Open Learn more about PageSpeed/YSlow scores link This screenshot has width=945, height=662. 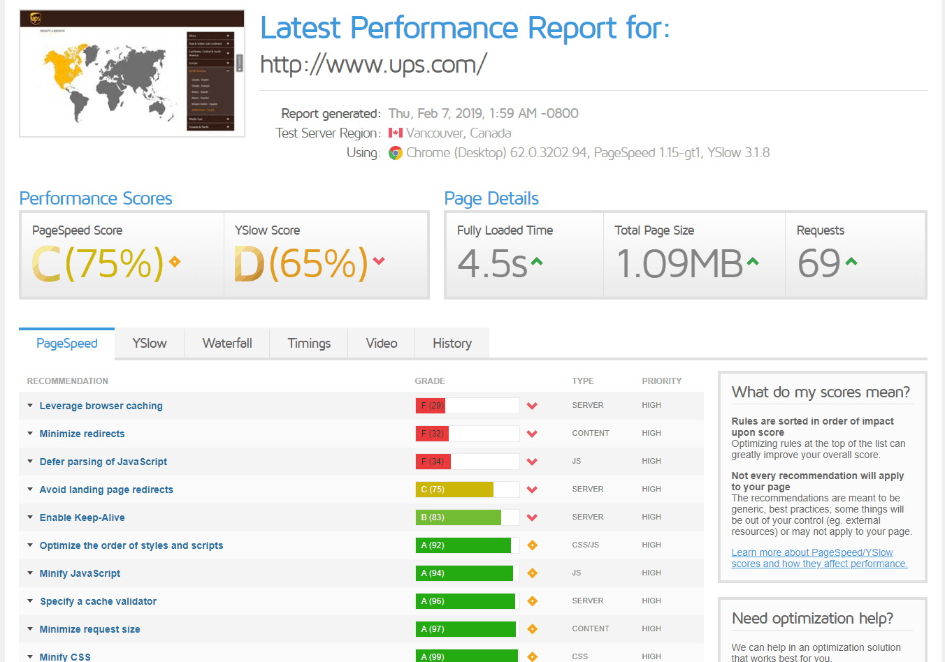(819, 558)
